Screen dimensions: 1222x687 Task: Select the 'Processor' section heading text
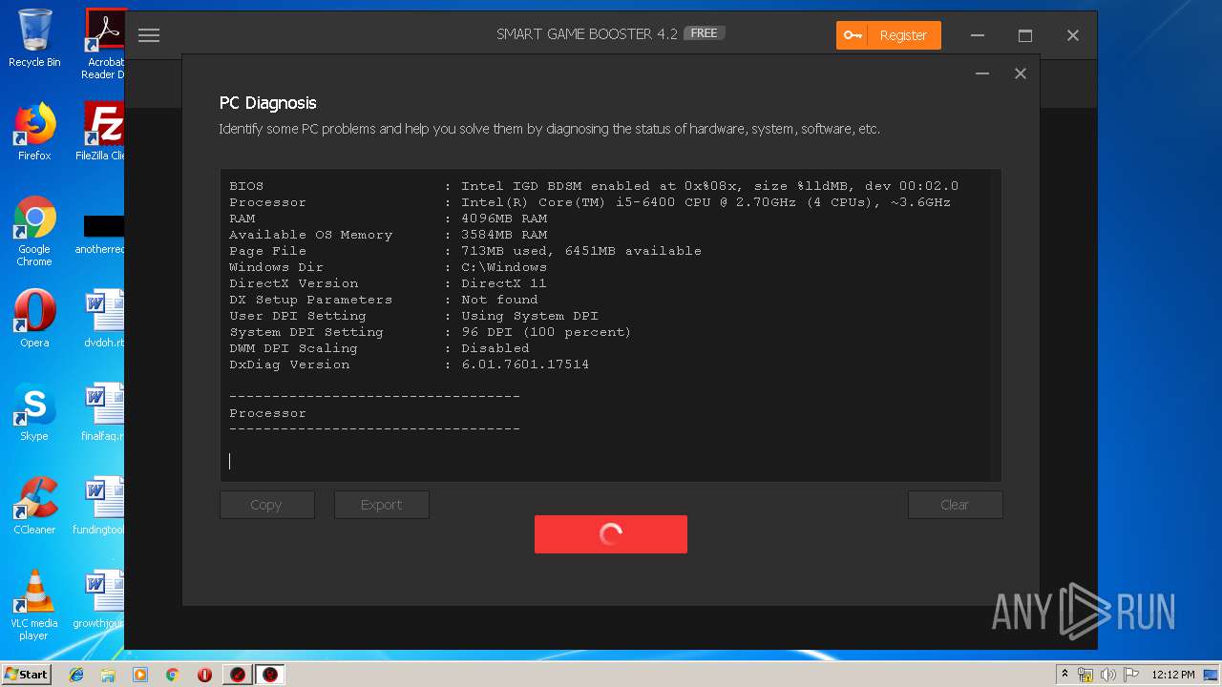[x=267, y=413]
